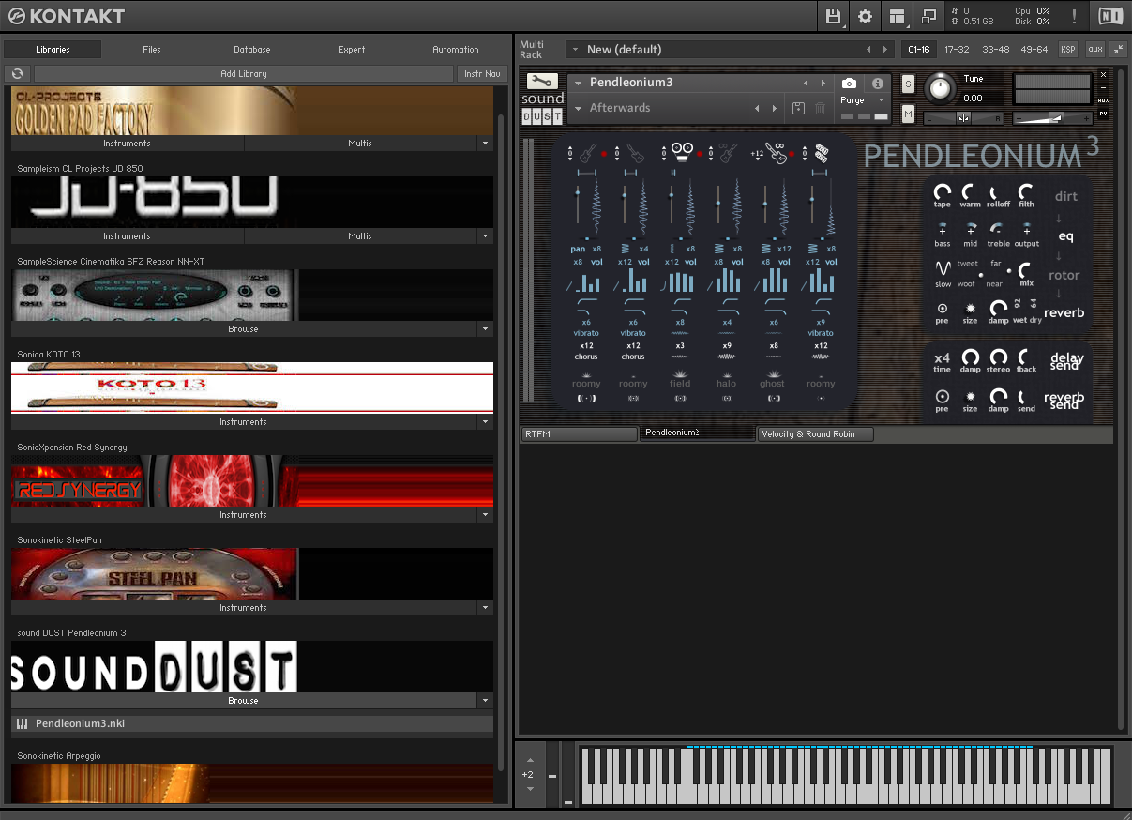Open the Files/Save menu disk icon

[x=833, y=16]
